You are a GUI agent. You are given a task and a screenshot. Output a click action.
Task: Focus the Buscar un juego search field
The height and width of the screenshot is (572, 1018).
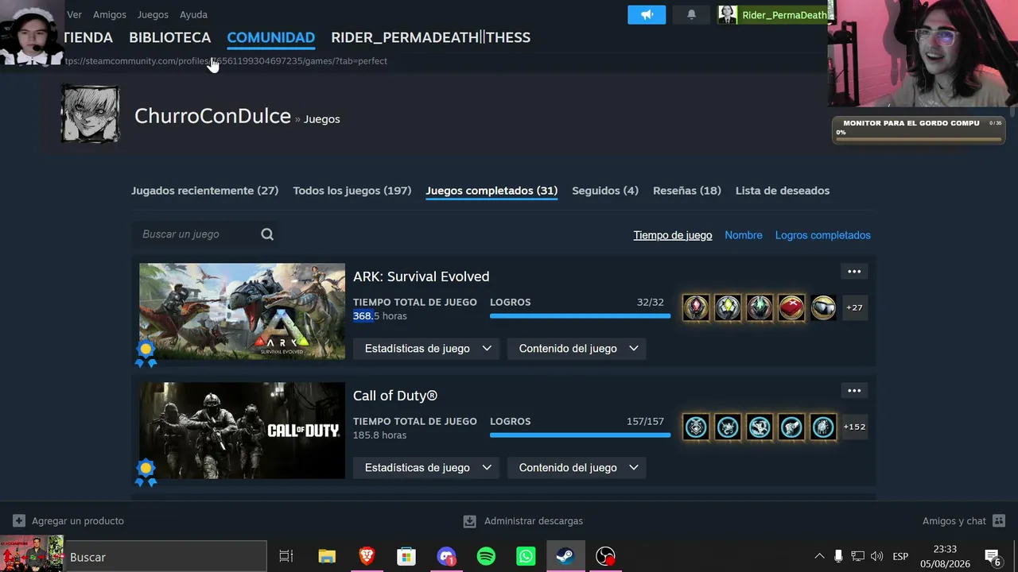tap(205, 234)
